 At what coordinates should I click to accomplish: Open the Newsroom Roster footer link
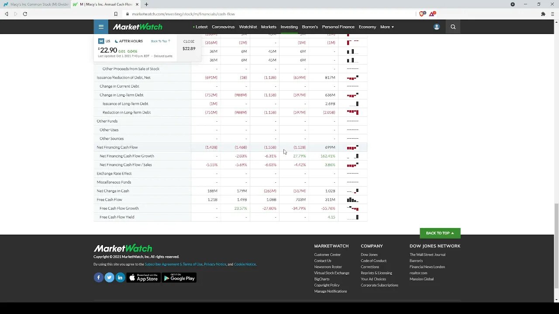(x=328, y=267)
